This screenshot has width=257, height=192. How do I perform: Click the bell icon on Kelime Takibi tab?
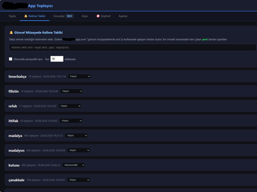(25, 16)
